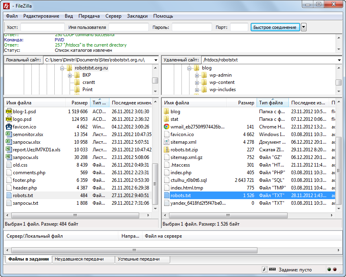Click the transfer queue horizontal scrollbar
Viewport: 346px width, 277px height.
pos(134,250)
